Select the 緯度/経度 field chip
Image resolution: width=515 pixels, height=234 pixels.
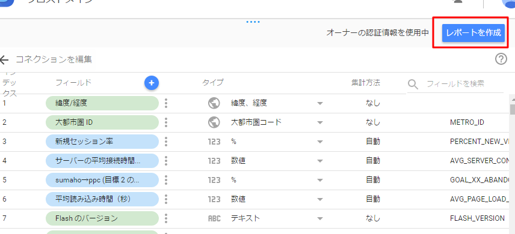click(102, 103)
